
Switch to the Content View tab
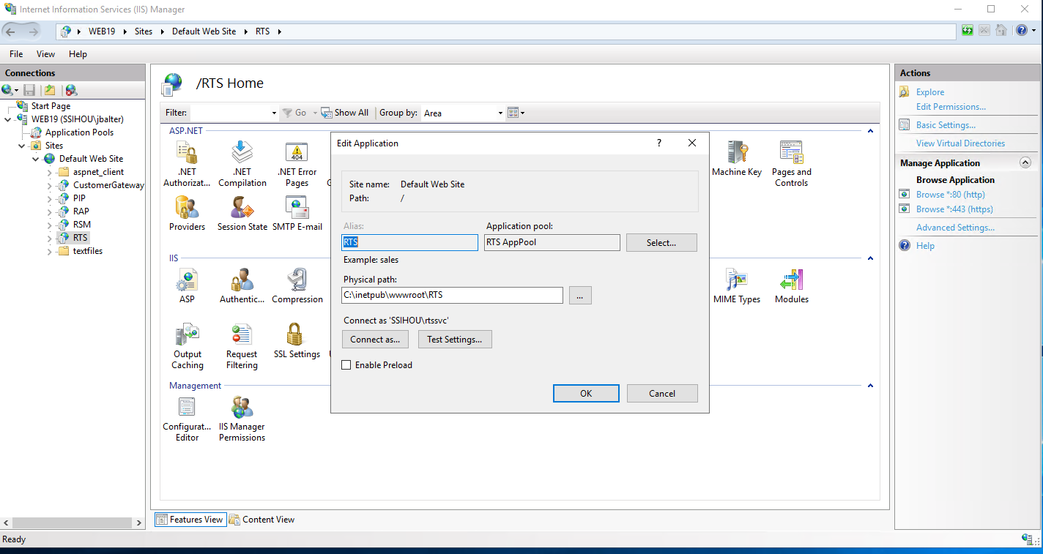click(261, 520)
